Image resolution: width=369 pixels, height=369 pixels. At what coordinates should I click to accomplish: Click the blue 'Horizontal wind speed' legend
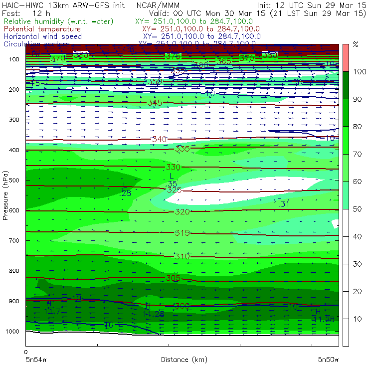point(43,36)
